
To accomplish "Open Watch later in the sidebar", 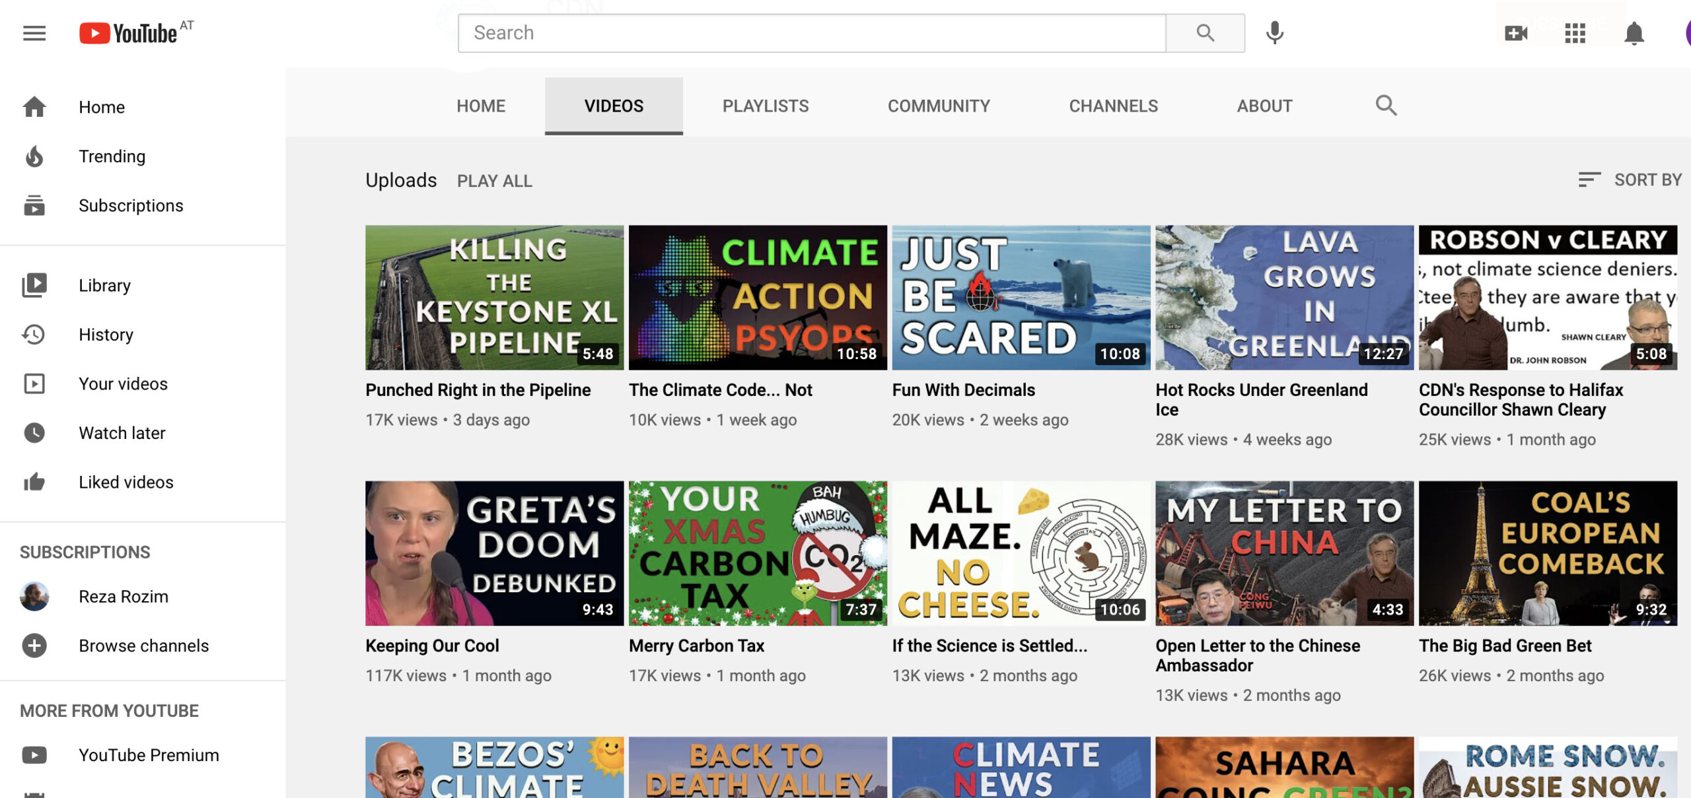I will tap(122, 433).
